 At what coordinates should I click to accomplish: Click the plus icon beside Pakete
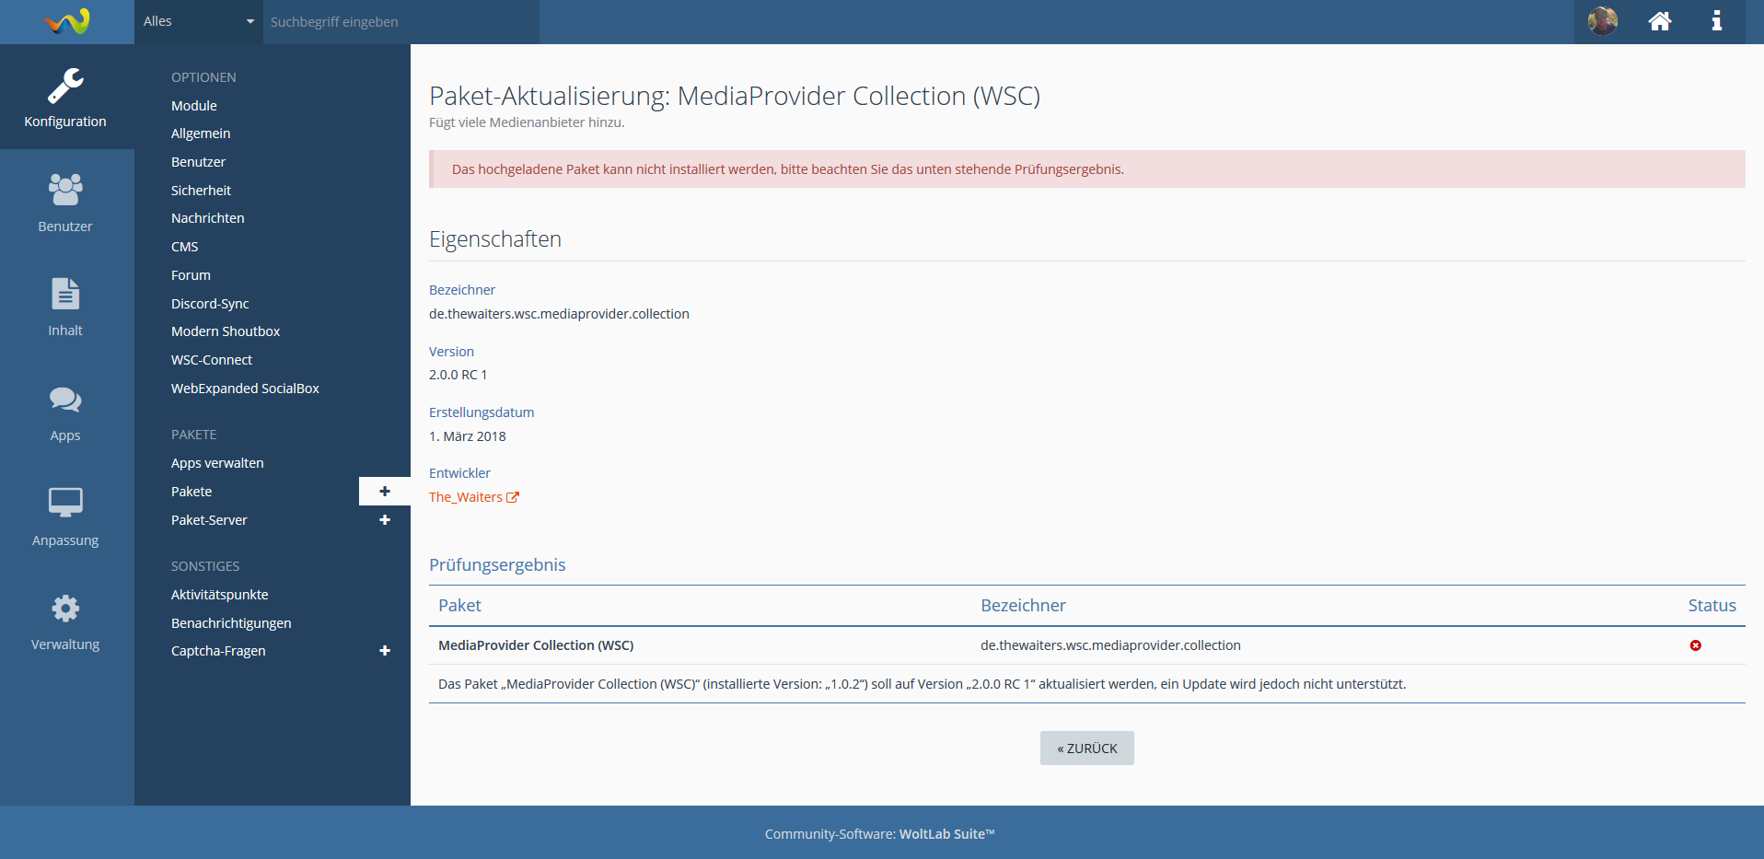coord(385,492)
